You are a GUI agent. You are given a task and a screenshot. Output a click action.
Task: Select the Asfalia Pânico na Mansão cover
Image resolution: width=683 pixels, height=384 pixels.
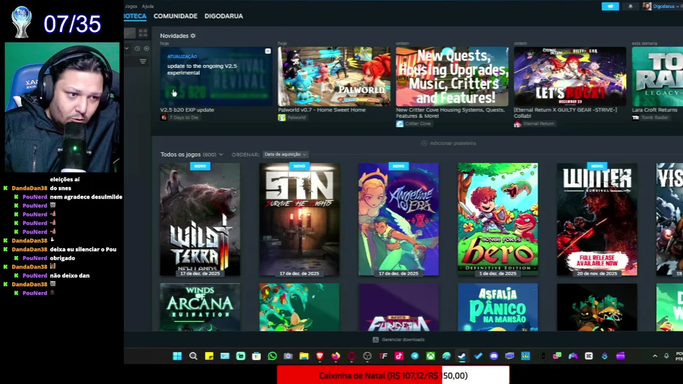(x=498, y=307)
